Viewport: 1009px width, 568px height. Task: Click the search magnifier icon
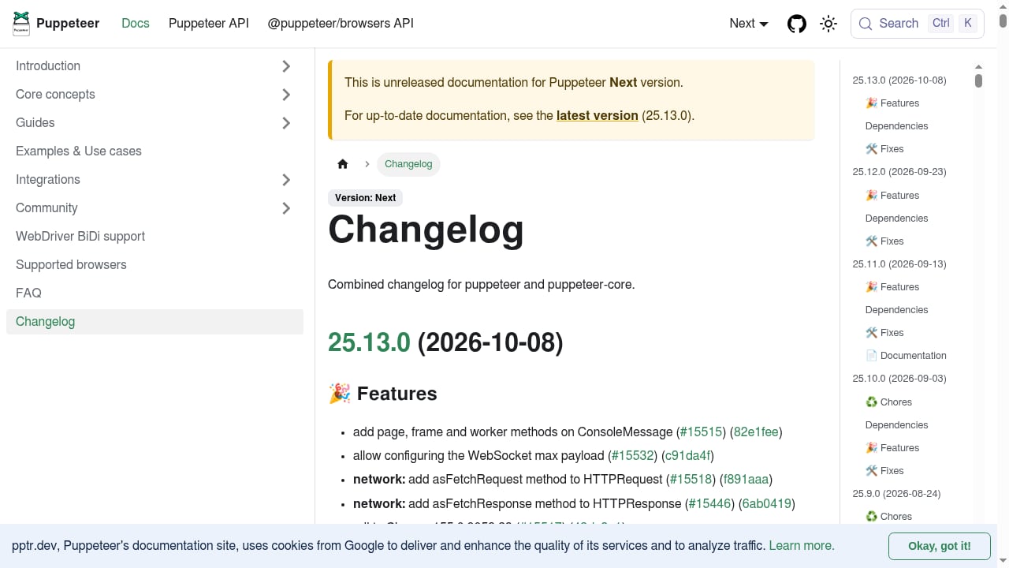coord(866,24)
